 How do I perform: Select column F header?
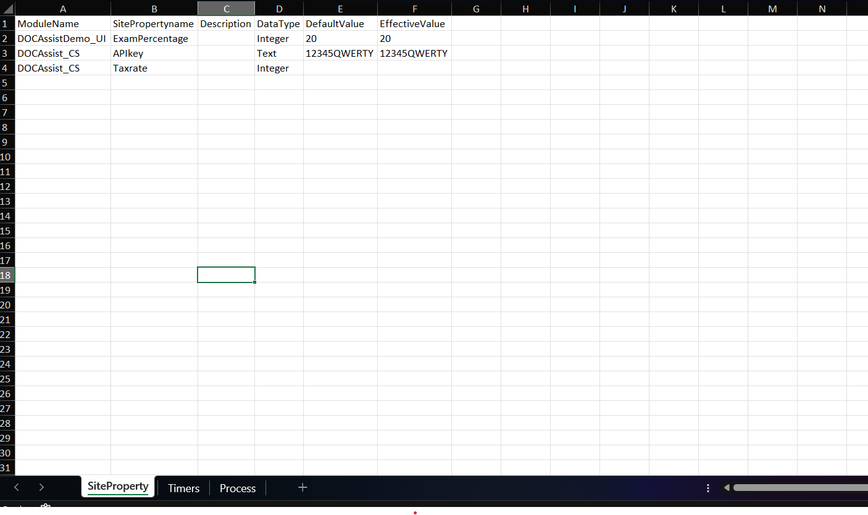414,9
